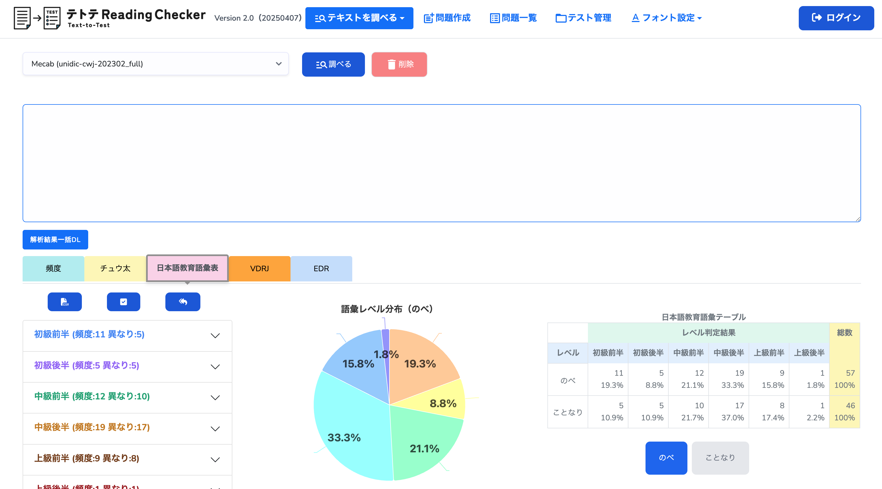882x489 pixels.
Task: Open the フォント設定 dropdown menu
Action: pos(666,18)
